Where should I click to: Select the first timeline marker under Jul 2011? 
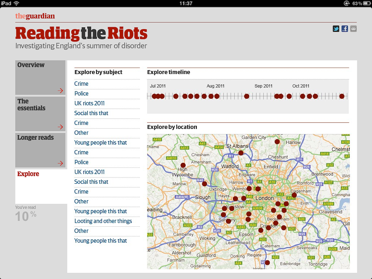pos(154,96)
